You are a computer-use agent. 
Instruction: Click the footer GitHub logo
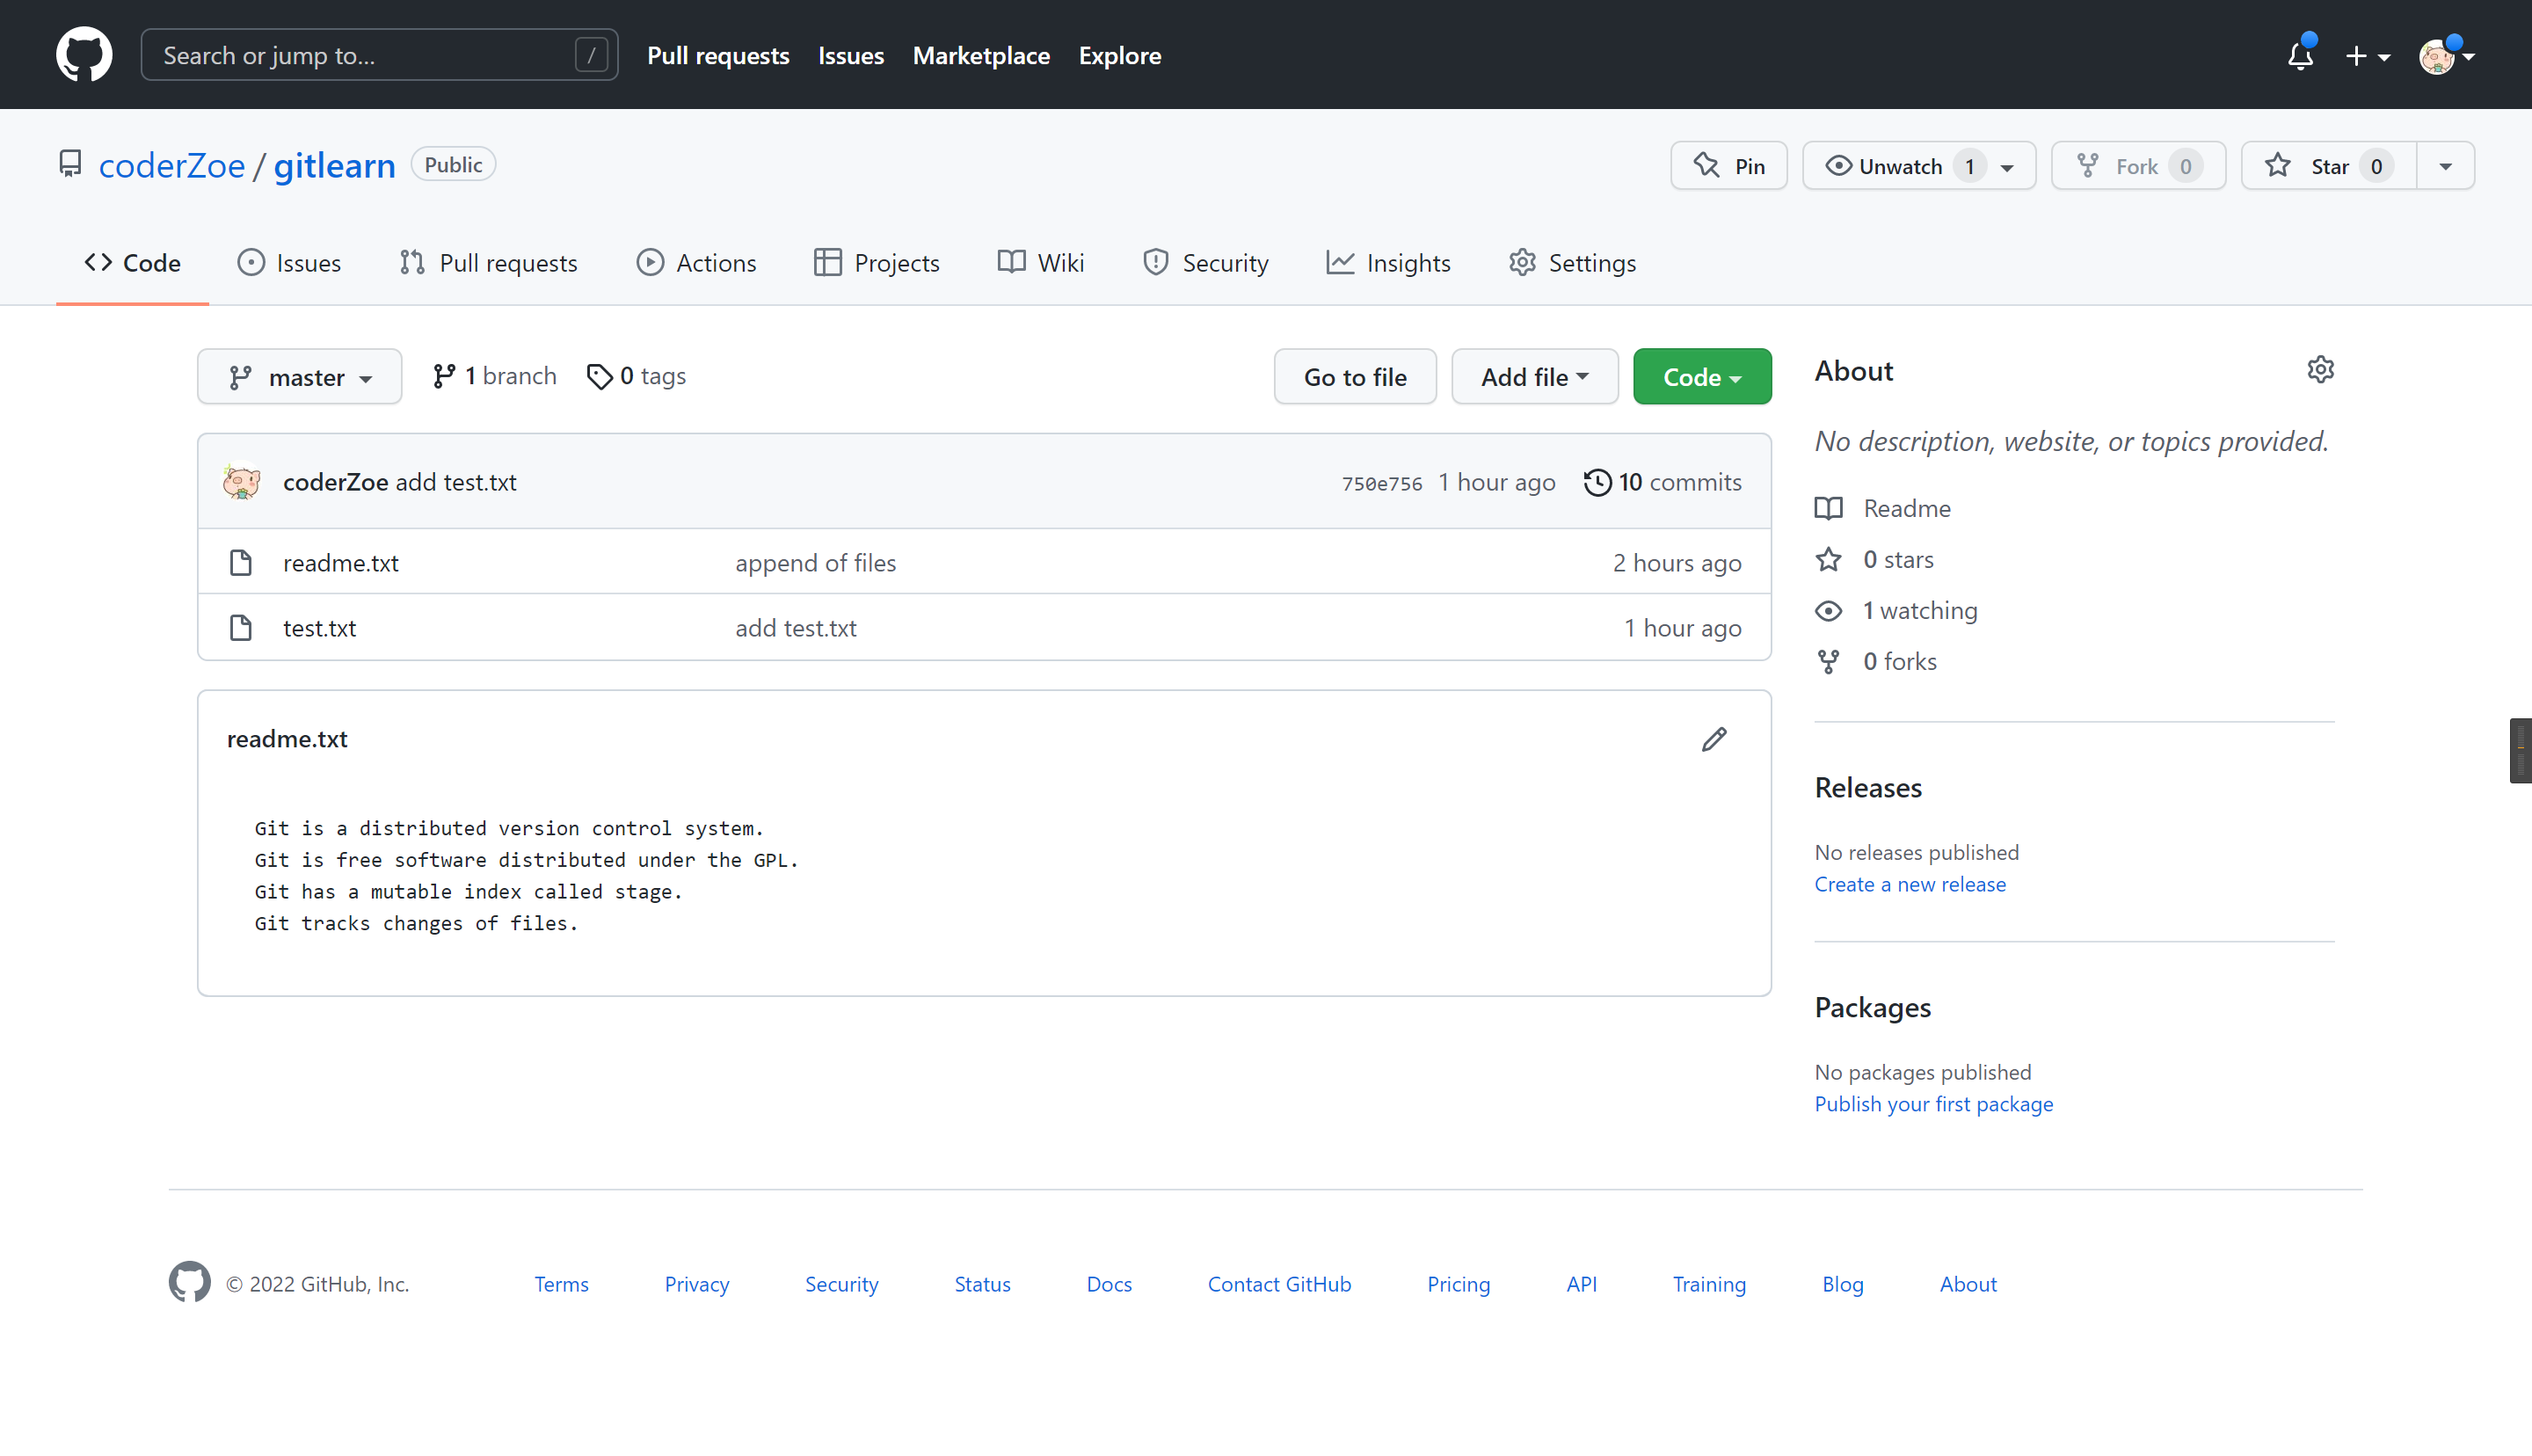(190, 1282)
